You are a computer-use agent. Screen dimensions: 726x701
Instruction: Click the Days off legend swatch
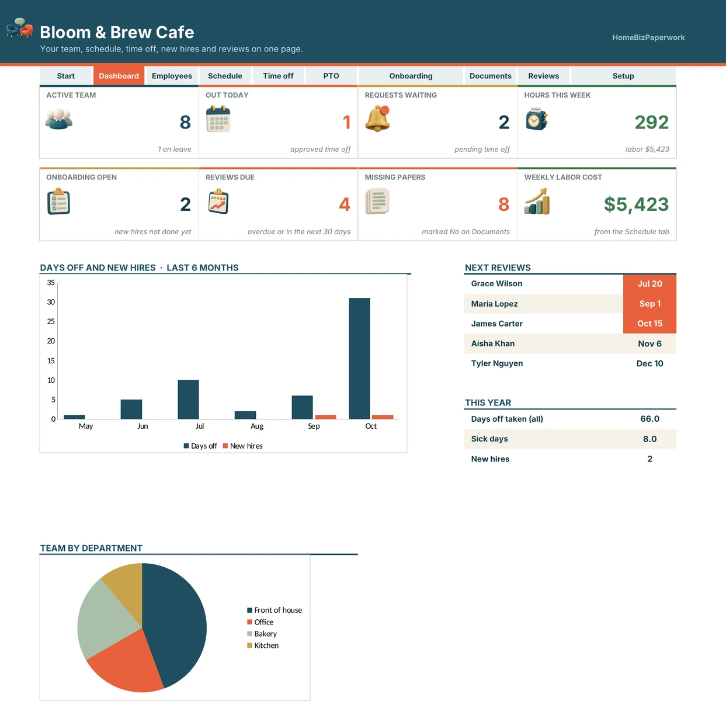186,446
